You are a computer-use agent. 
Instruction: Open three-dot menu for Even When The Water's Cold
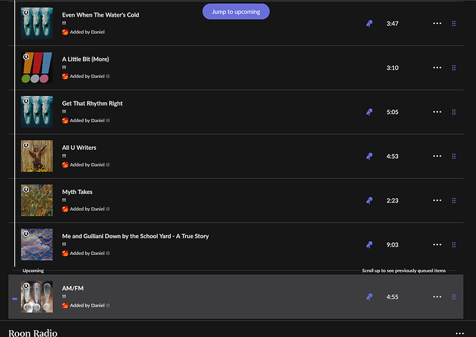point(437,23)
